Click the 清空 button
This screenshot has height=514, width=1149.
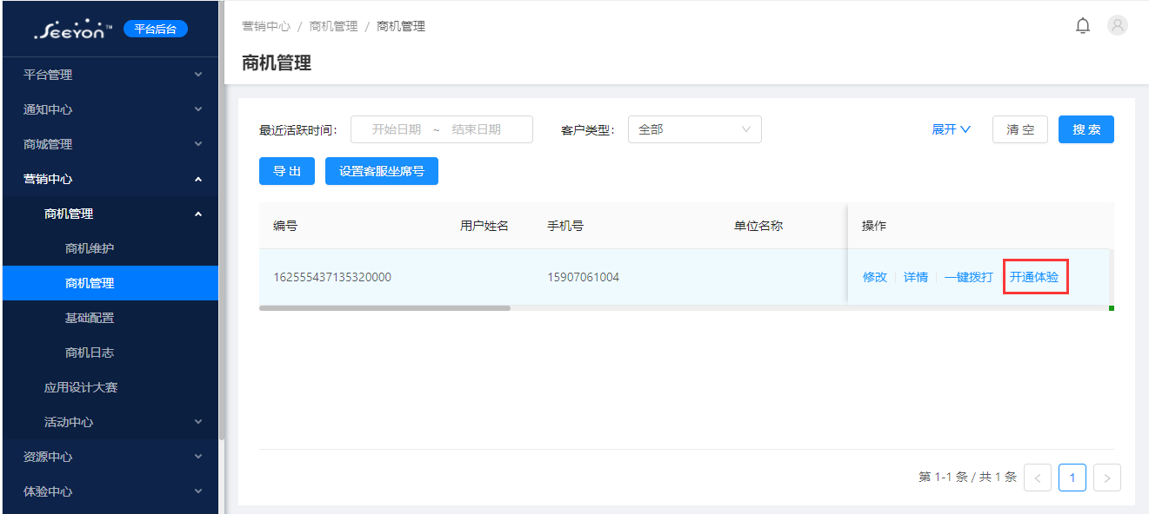(x=1020, y=129)
